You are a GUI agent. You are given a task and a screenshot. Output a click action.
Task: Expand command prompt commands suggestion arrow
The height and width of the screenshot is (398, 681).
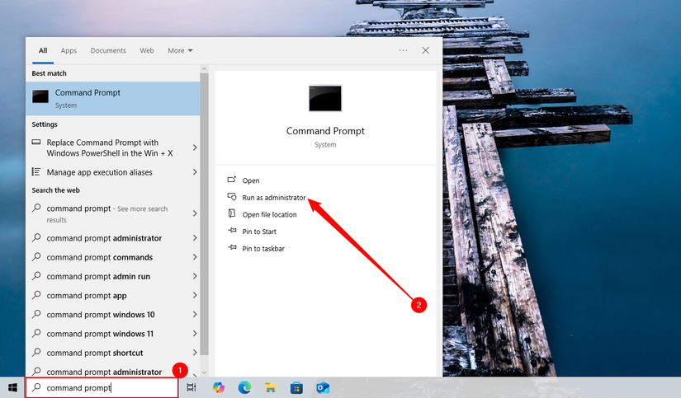(x=195, y=257)
